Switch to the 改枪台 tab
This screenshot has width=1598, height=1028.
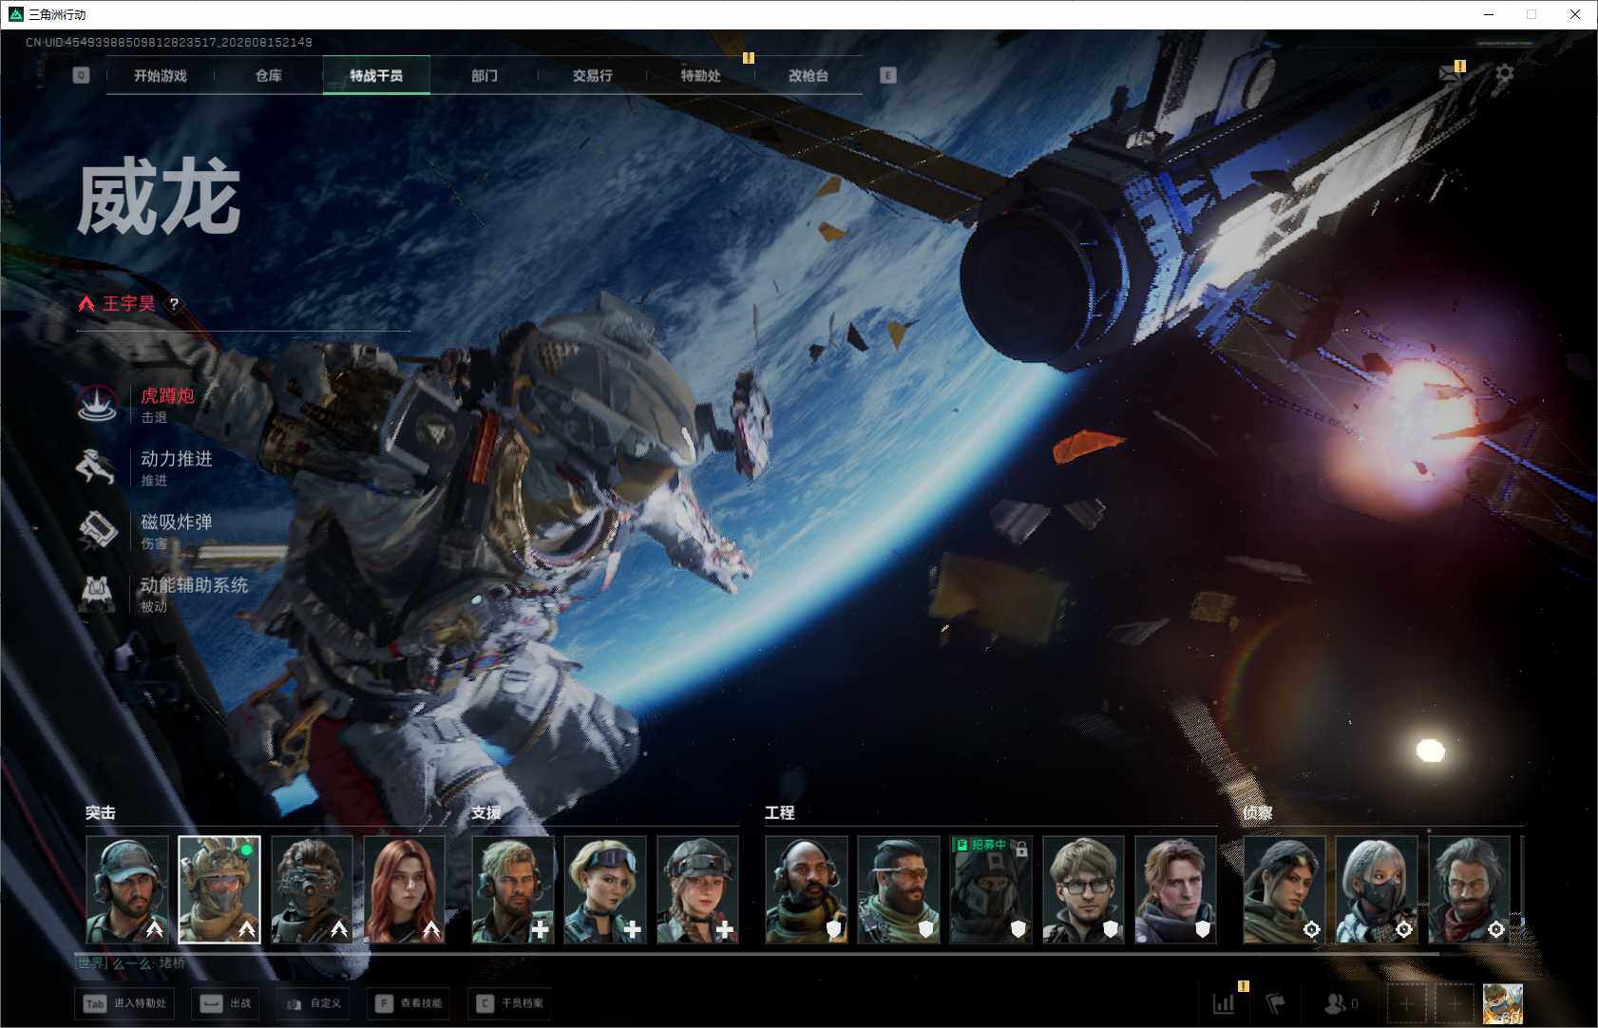coord(809,75)
